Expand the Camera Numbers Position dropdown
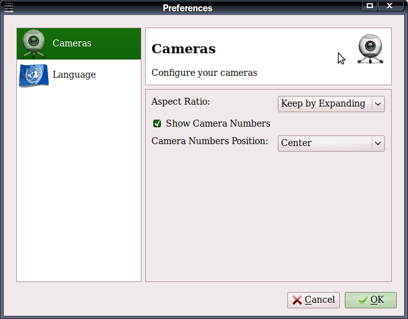Viewport: 408px width, 319px height. (331, 143)
